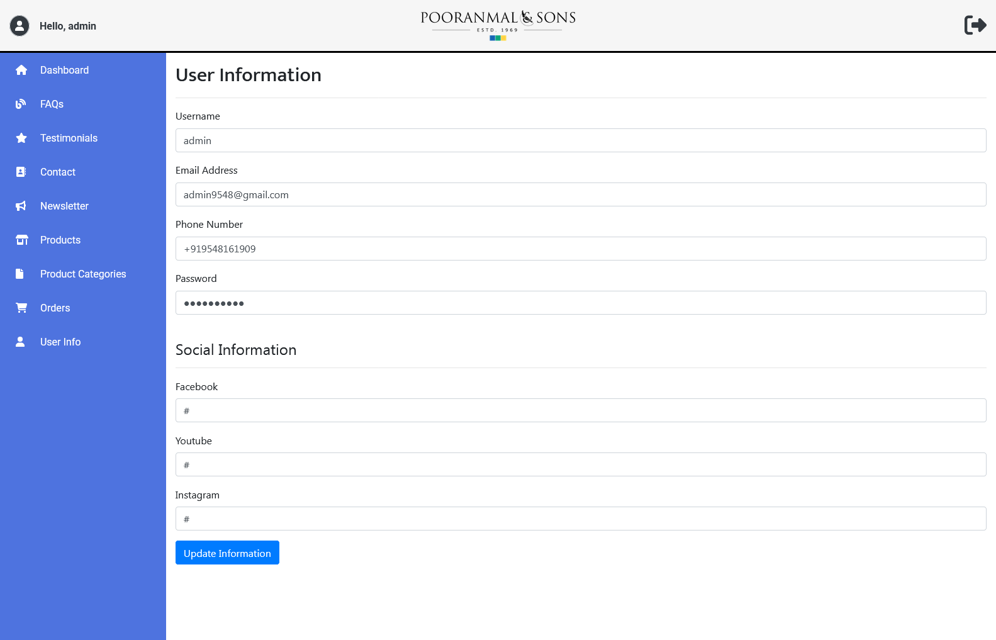Go to the Newsletter section
Image resolution: width=996 pixels, height=640 pixels.
64,206
